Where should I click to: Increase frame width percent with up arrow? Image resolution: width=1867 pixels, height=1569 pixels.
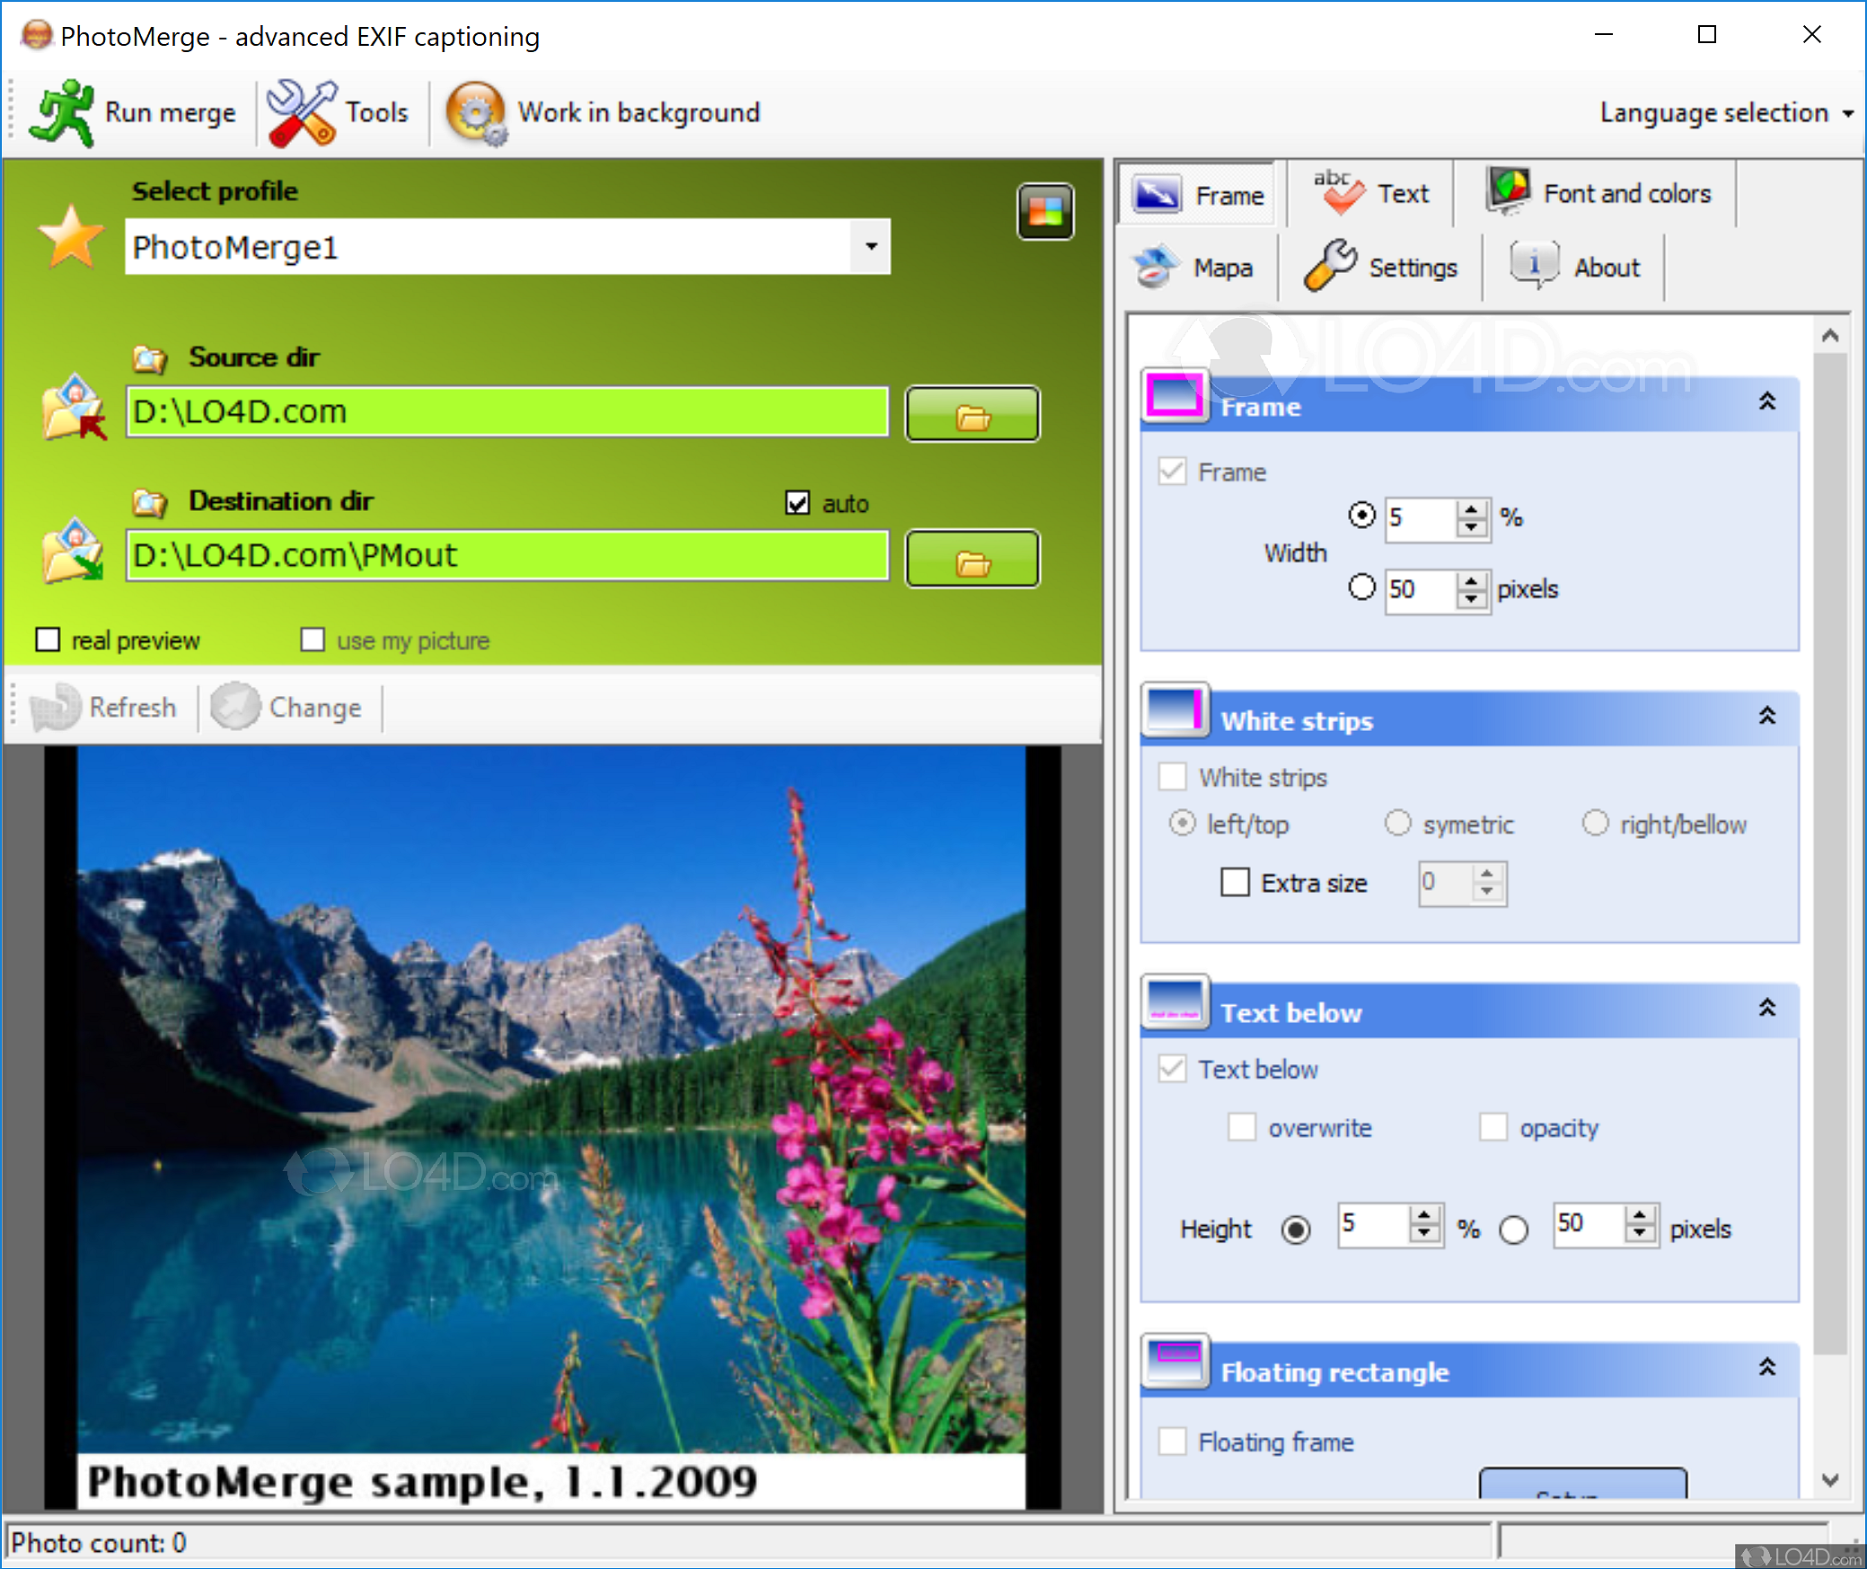pyautogui.click(x=1471, y=508)
